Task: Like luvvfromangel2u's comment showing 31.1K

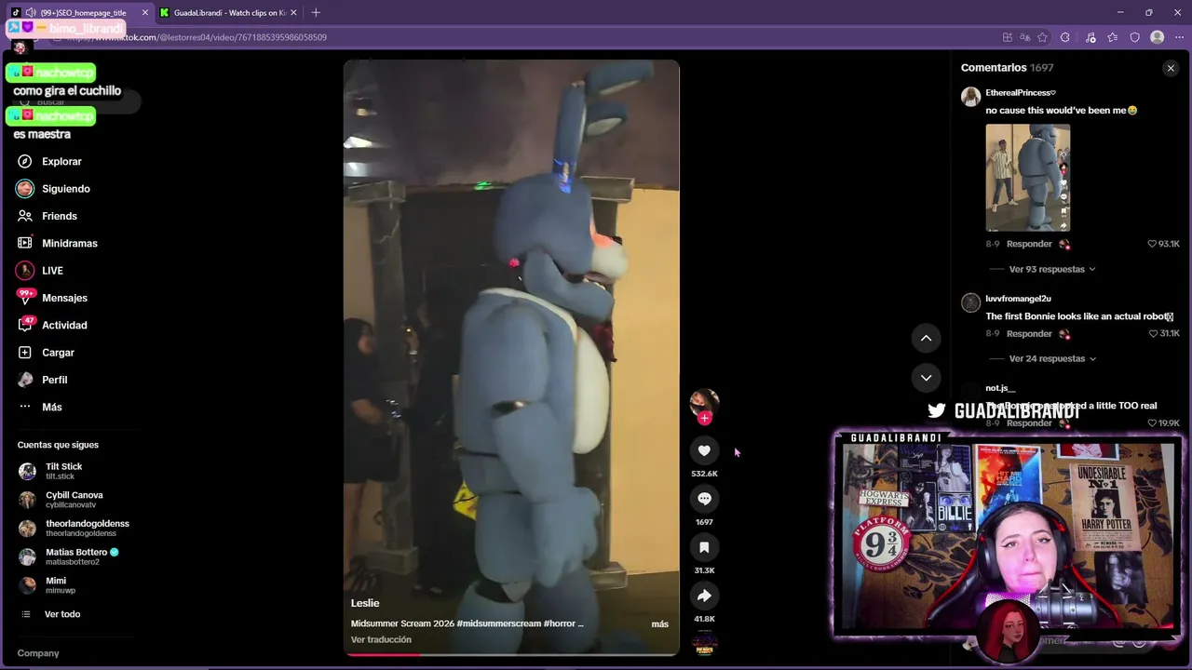Action: coord(1152,333)
